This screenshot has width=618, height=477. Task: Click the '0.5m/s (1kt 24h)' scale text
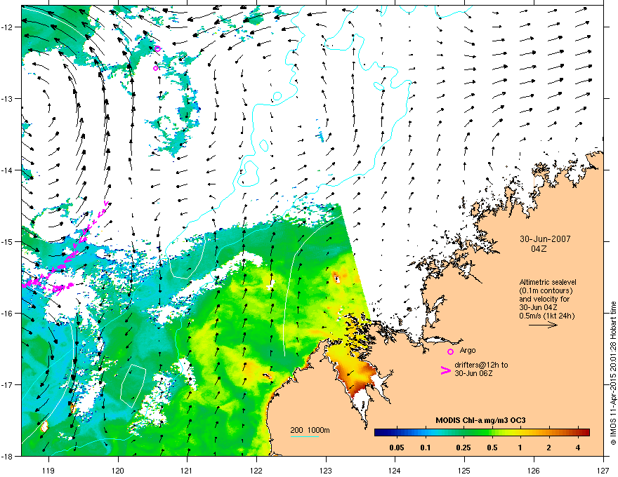click(547, 316)
